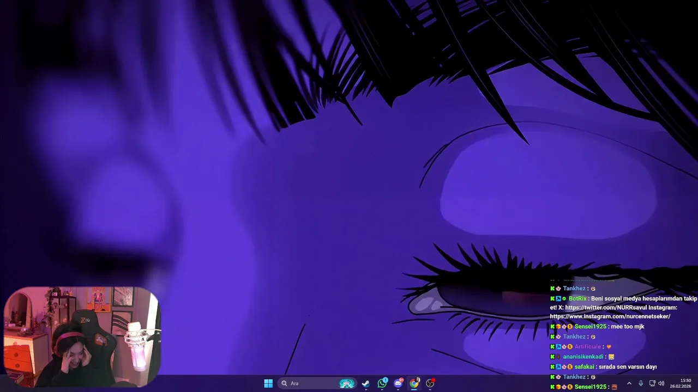Image resolution: width=698 pixels, height=392 pixels.
Task: Click the verified badge beside BotRix
Action: click(564, 298)
